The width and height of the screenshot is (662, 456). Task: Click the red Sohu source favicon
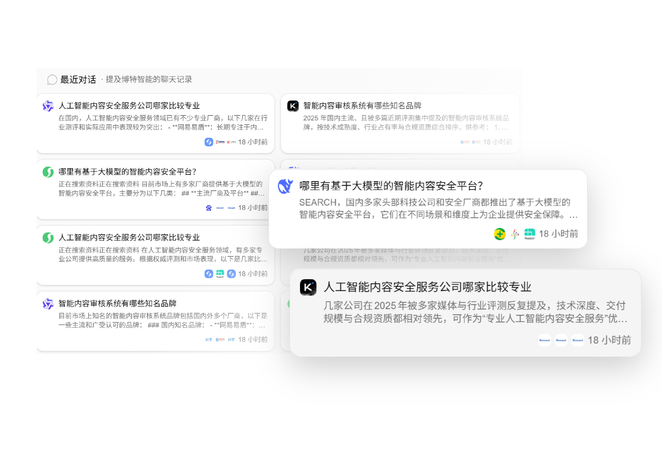220,340
